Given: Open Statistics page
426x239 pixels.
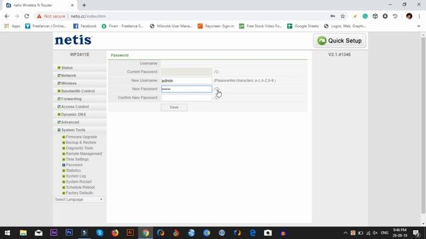Looking at the screenshot, I should [73, 171].
